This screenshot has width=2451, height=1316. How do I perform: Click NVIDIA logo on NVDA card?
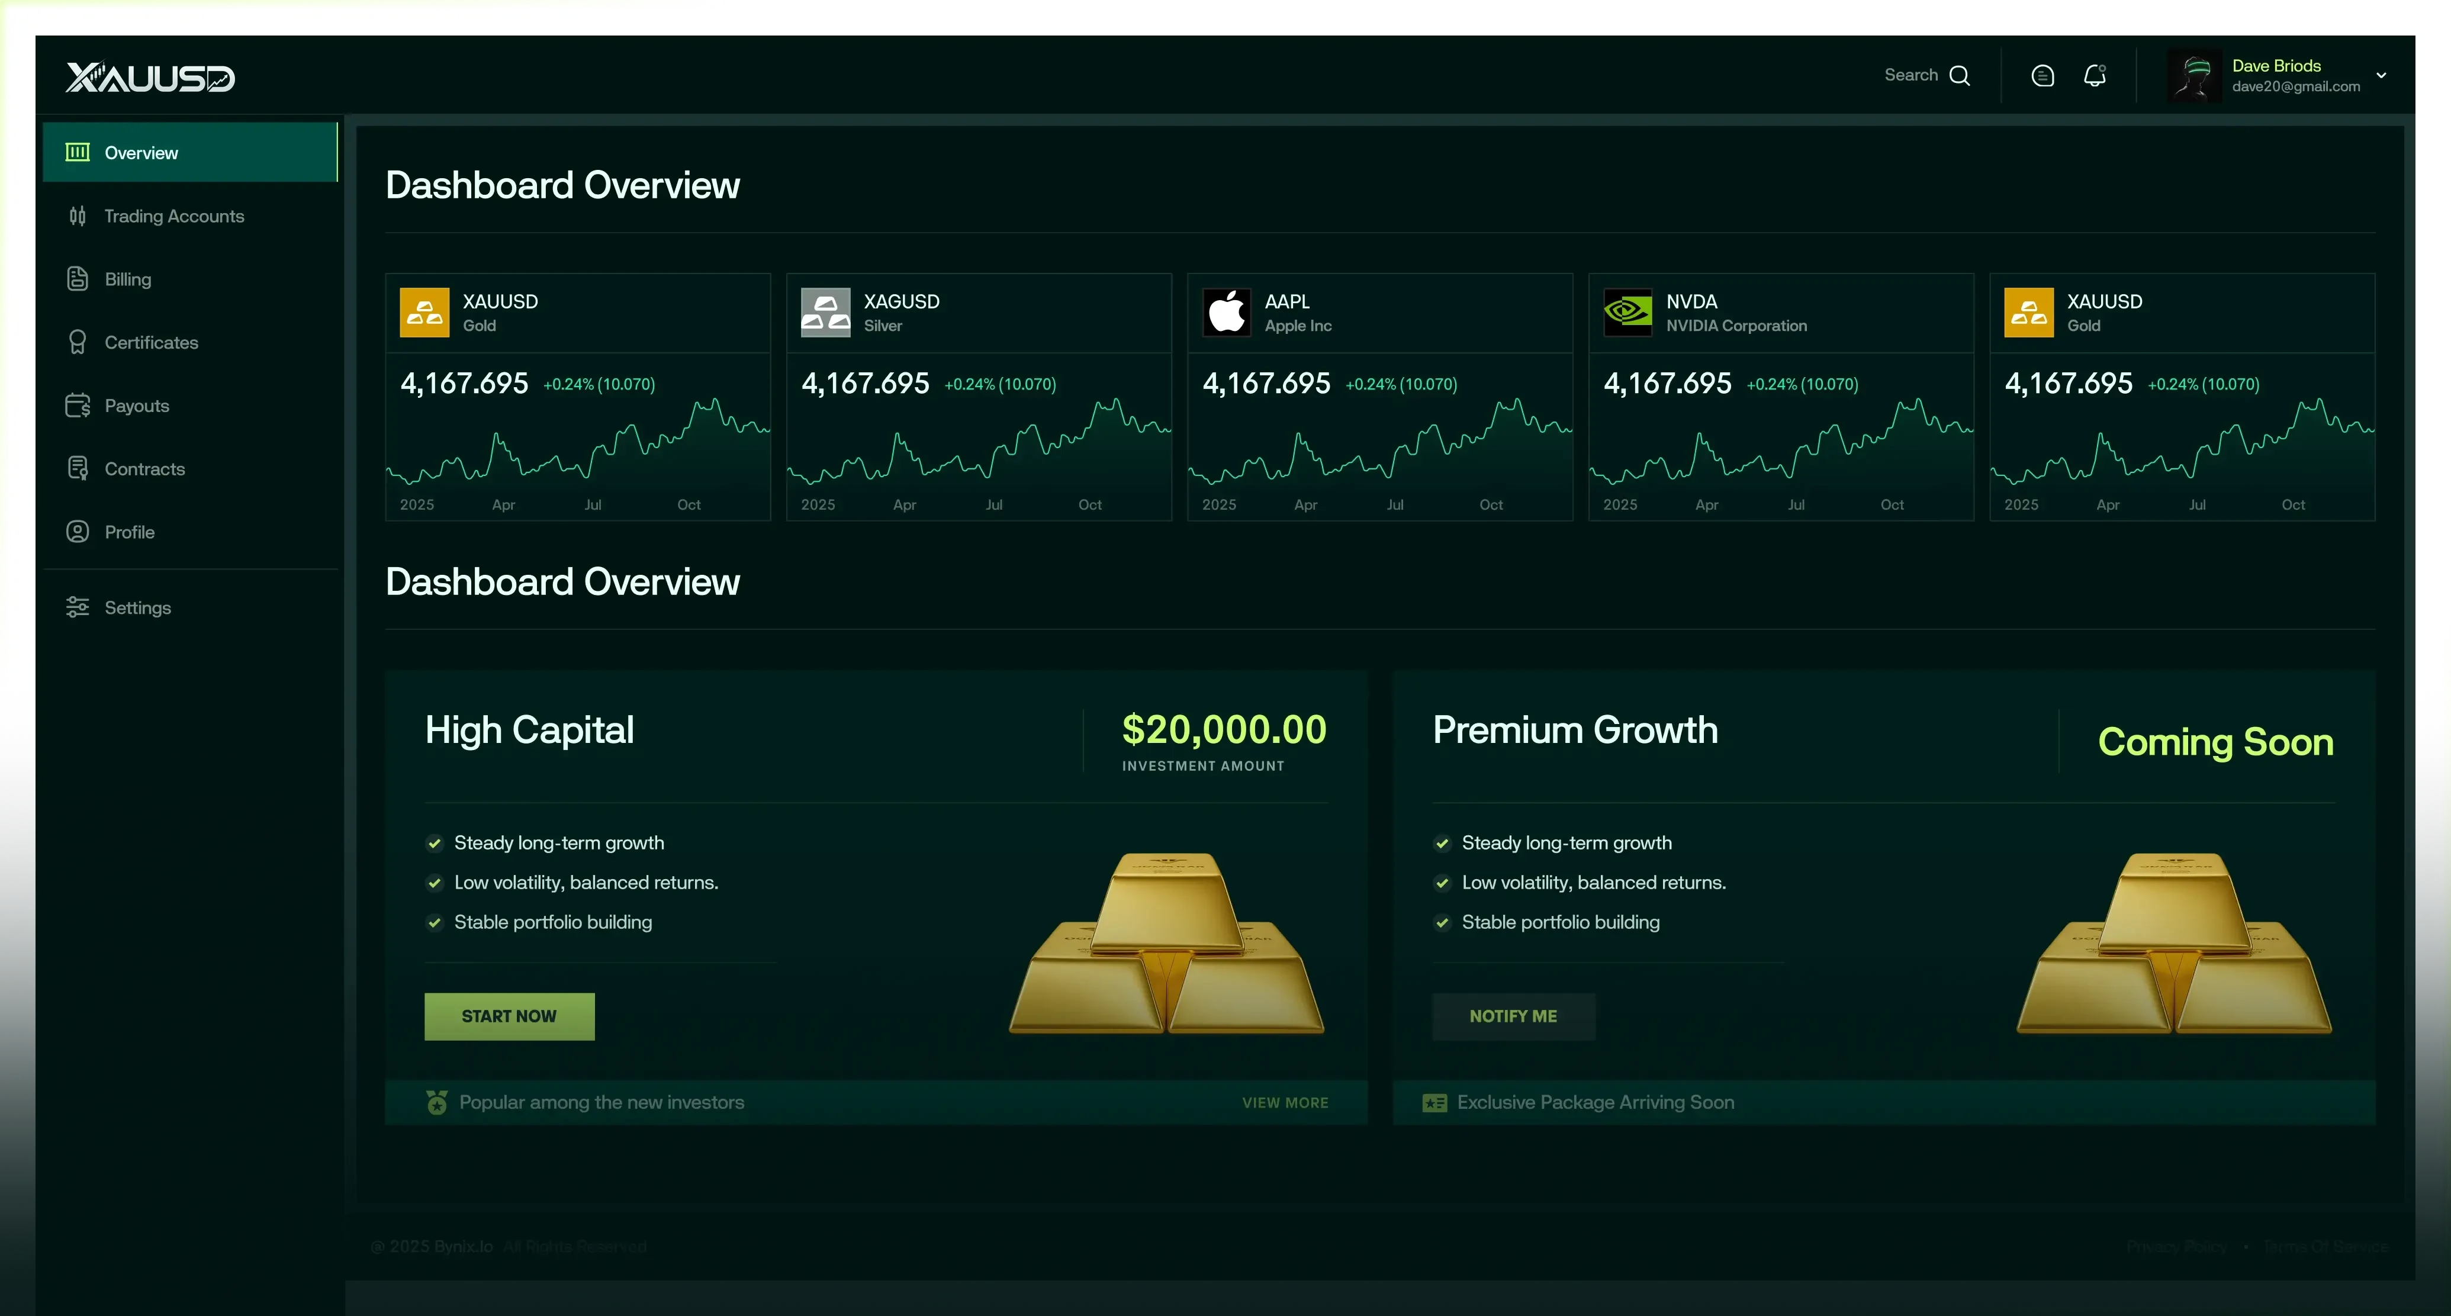tap(1628, 312)
